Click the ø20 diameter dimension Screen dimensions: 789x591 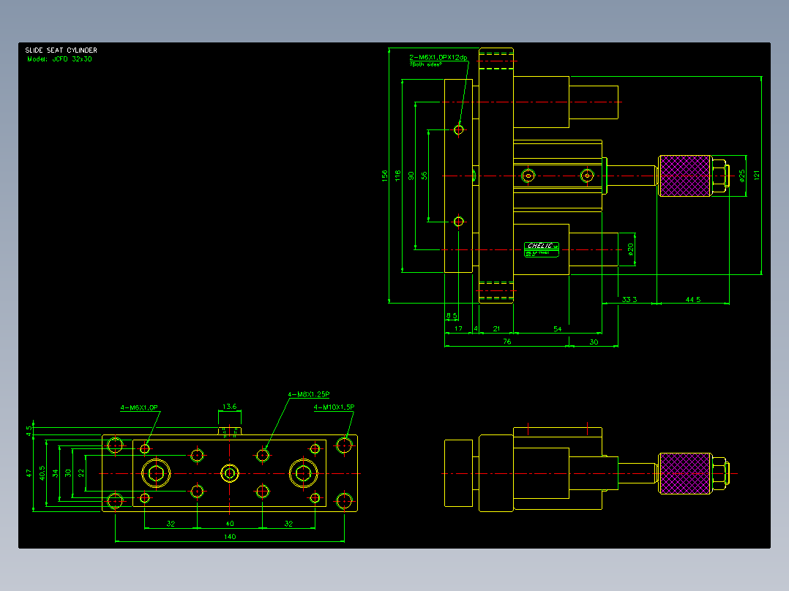[x=630, y=249]
